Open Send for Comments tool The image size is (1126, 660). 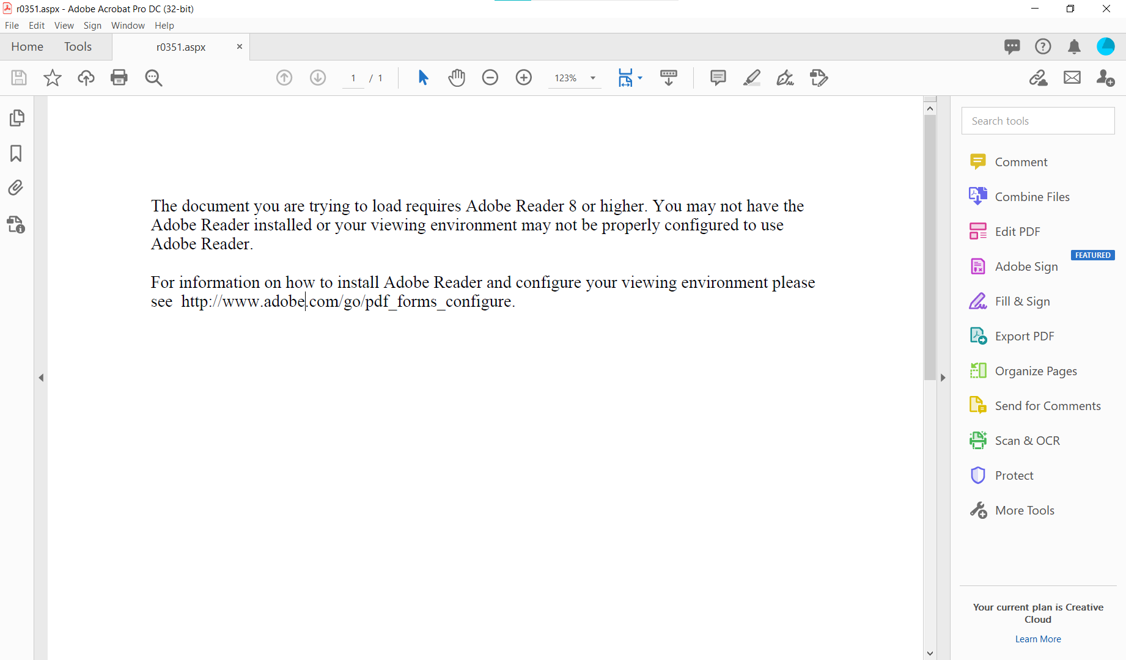[x=1036, y=406]
